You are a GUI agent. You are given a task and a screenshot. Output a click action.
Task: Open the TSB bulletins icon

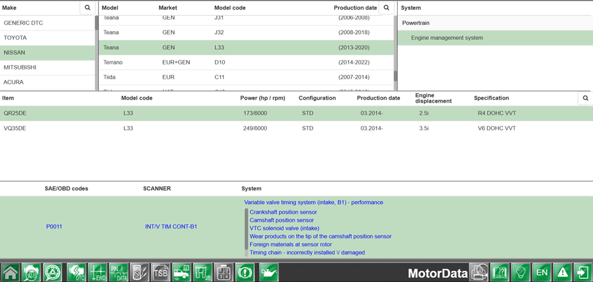coord(161,272)
